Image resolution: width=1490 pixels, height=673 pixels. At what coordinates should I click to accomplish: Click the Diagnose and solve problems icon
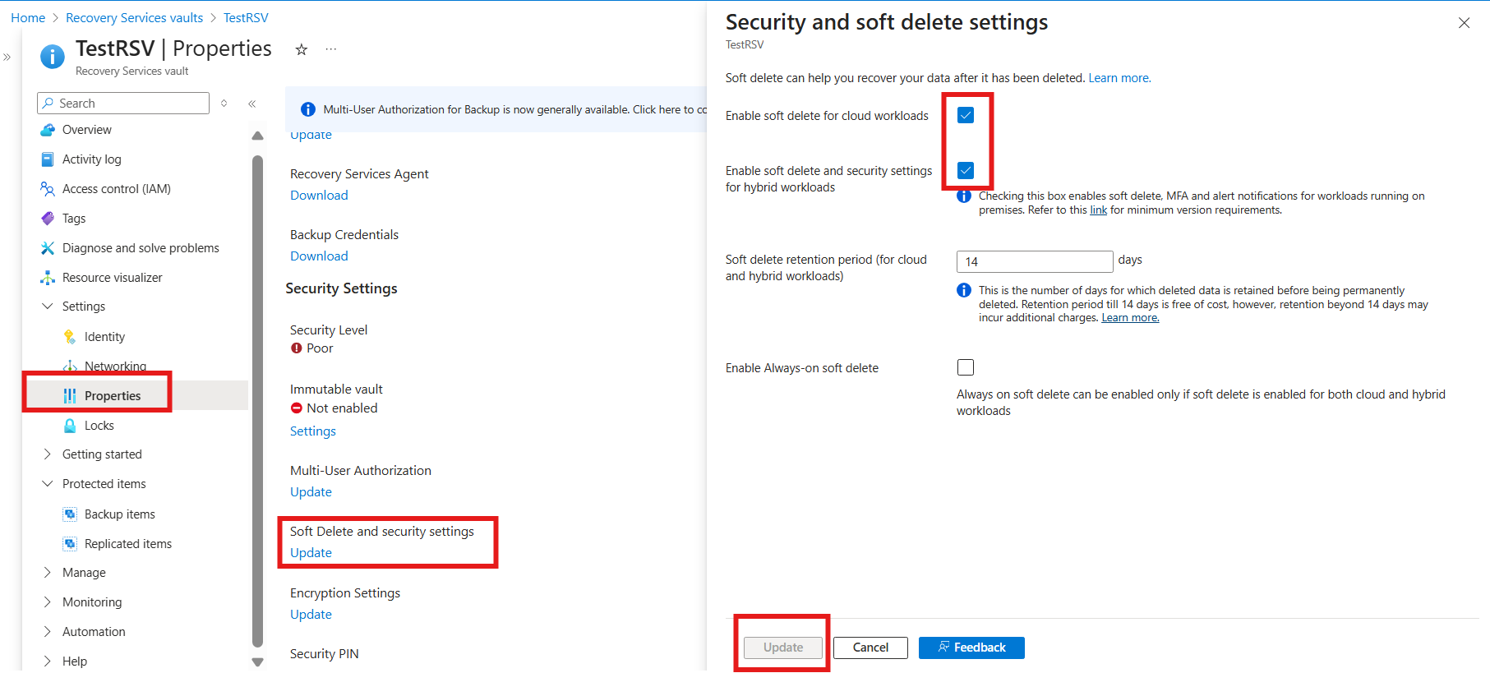(48, 248)
